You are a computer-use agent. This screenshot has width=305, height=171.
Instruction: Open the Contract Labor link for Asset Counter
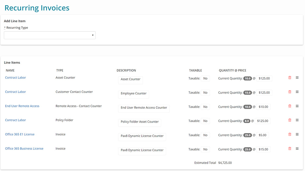point(16,78)
